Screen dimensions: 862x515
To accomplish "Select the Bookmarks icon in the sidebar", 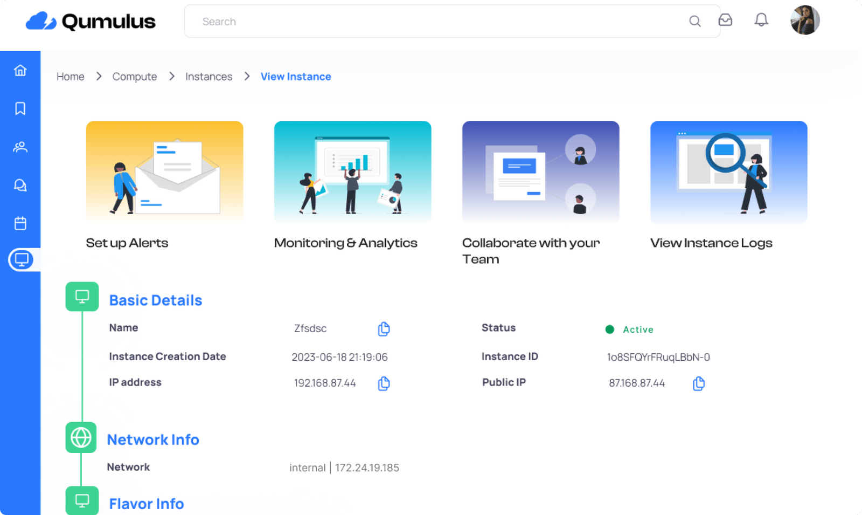I will click(20, 108).
